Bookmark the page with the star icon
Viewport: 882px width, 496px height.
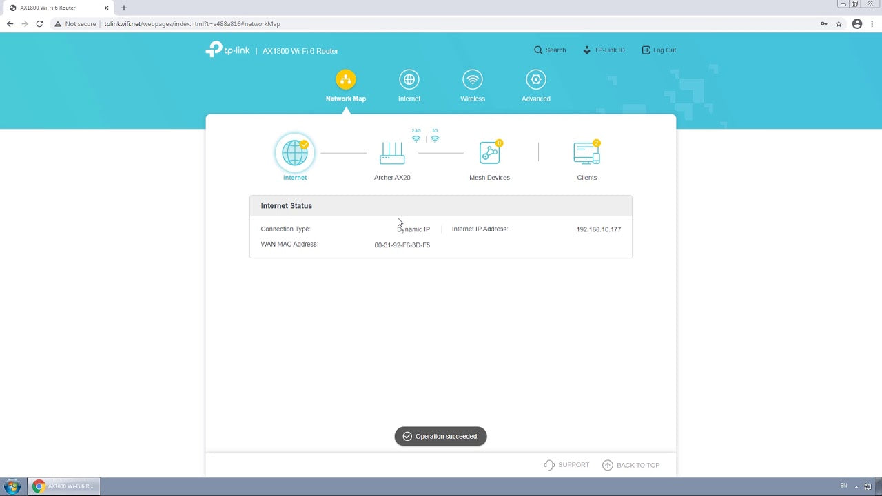pyautogui.click(x=839, y=23)
